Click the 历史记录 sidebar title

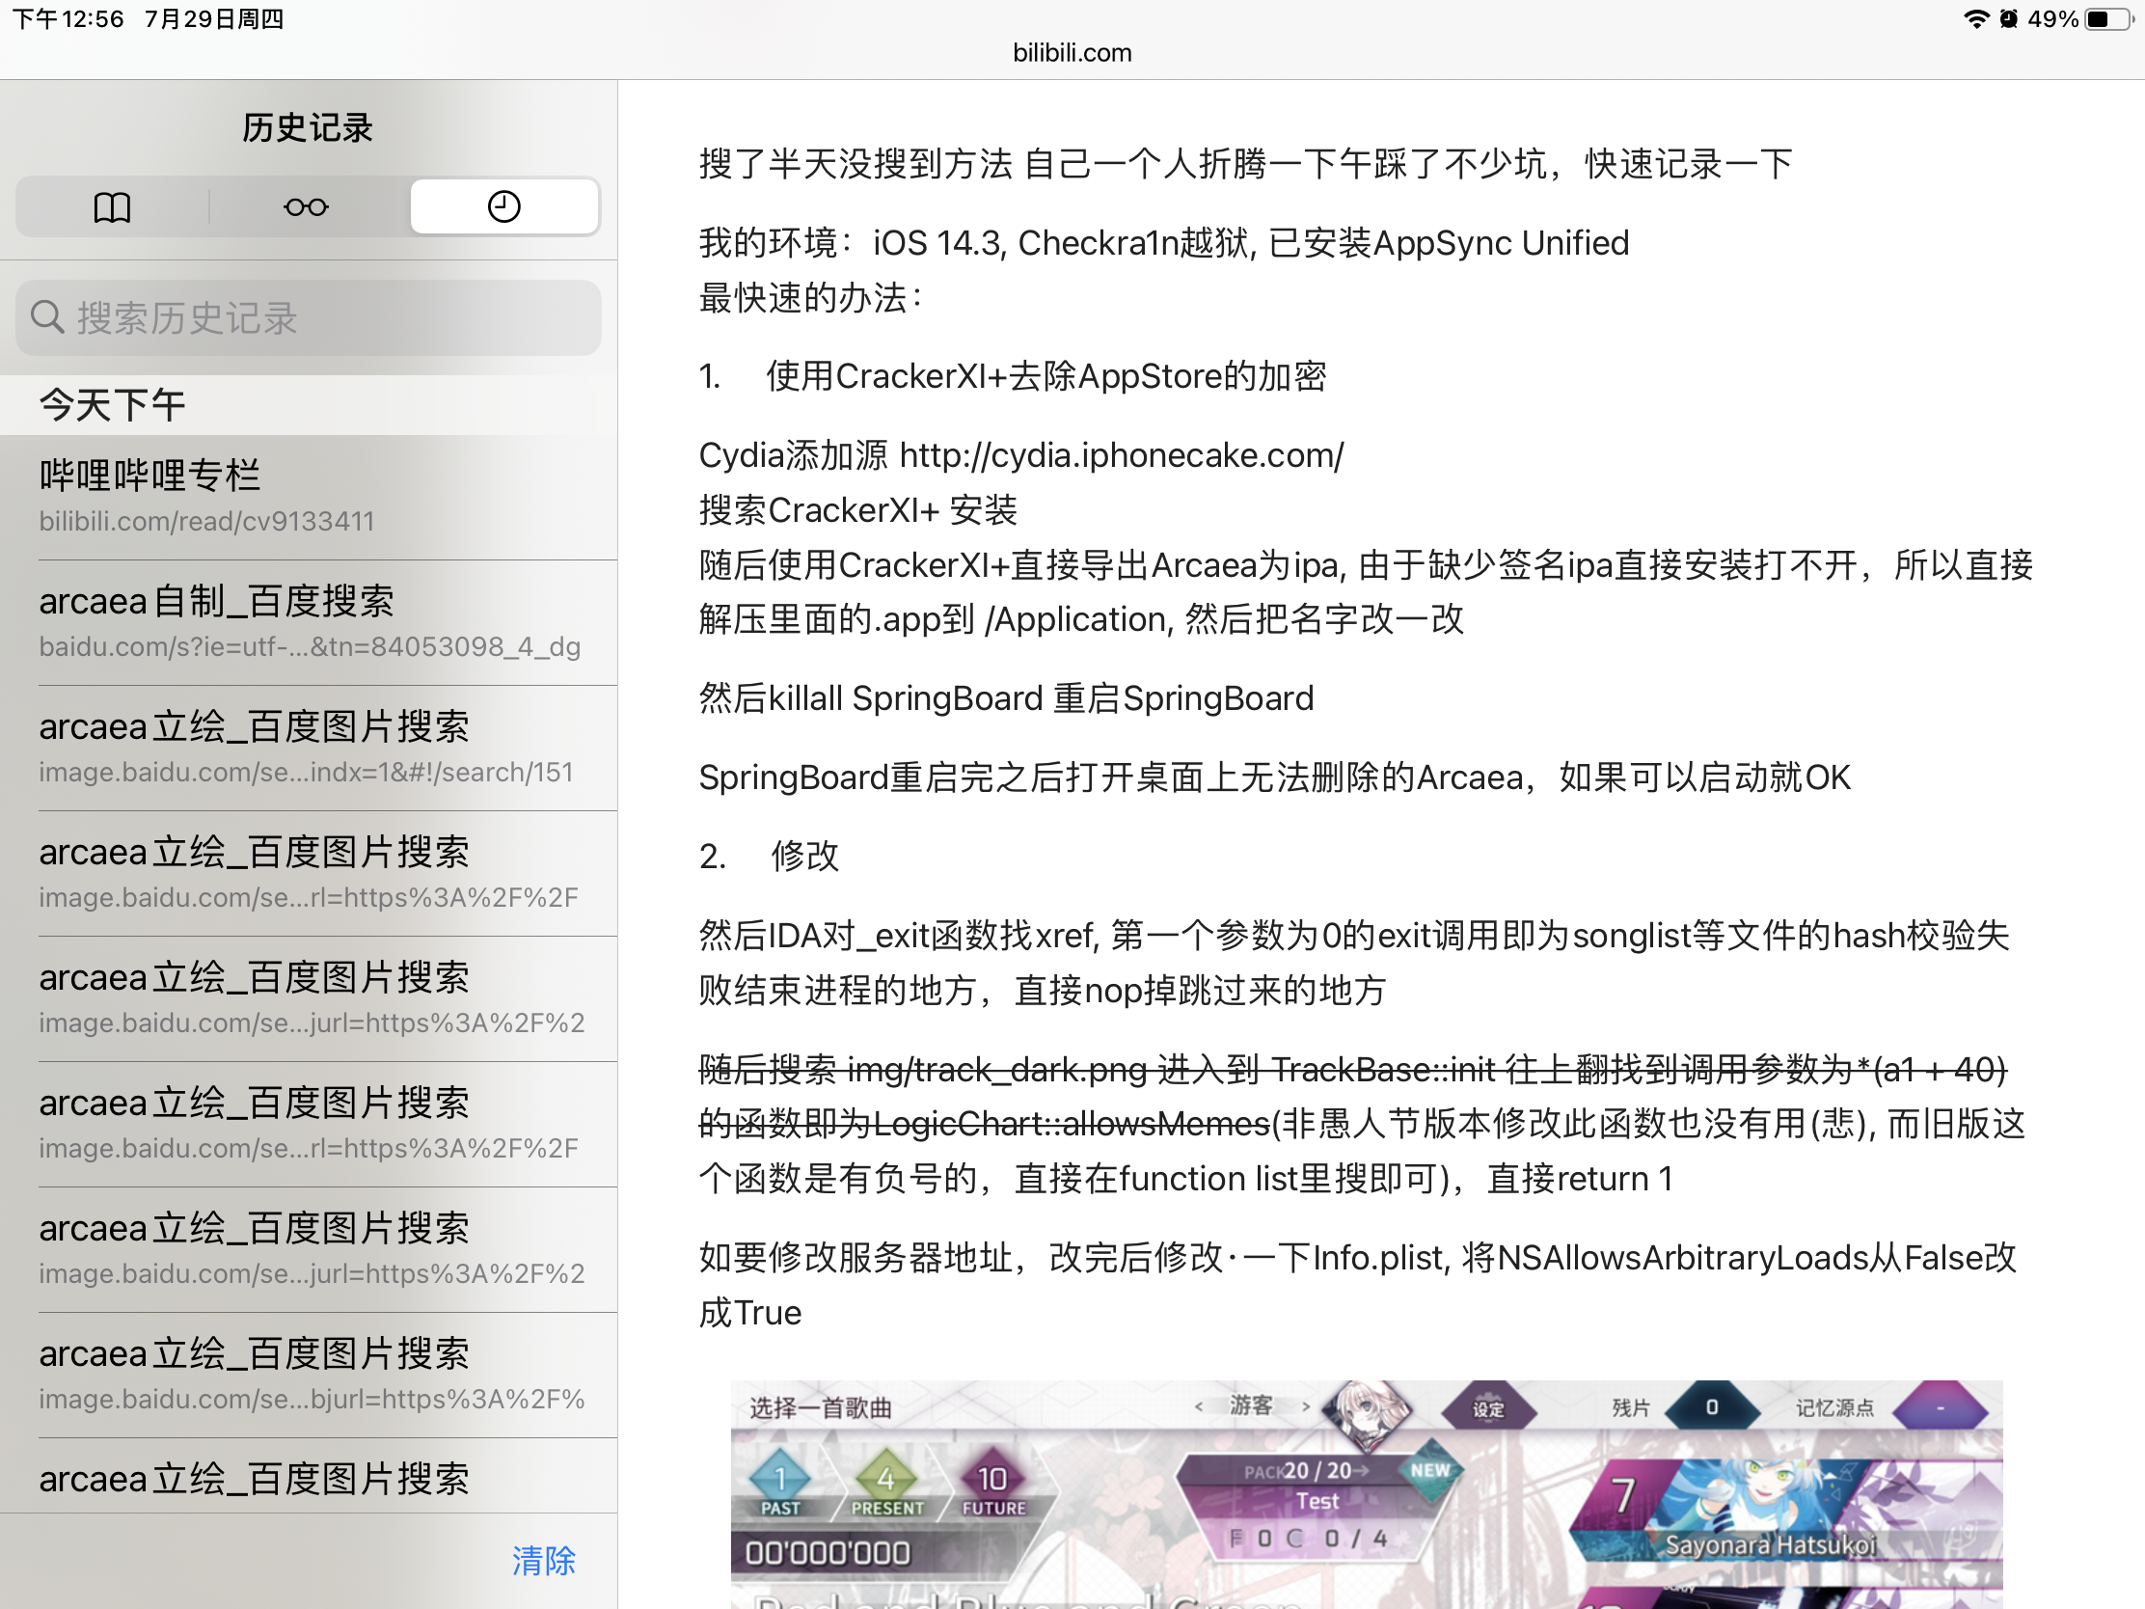(x=308, y=127)
